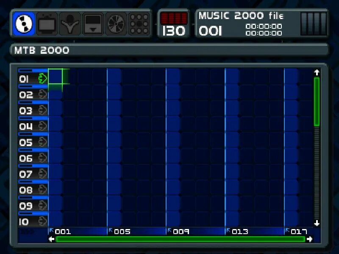Toggle the speaker icon on track 03

[x=43, y=110]
